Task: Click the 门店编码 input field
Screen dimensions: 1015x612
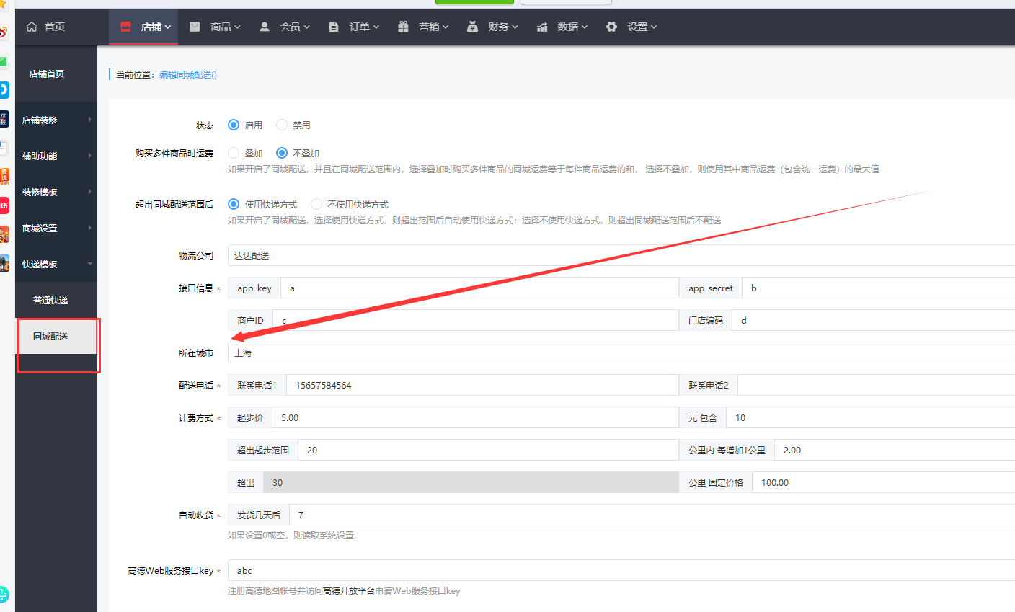Action: (x=874, y=320)
